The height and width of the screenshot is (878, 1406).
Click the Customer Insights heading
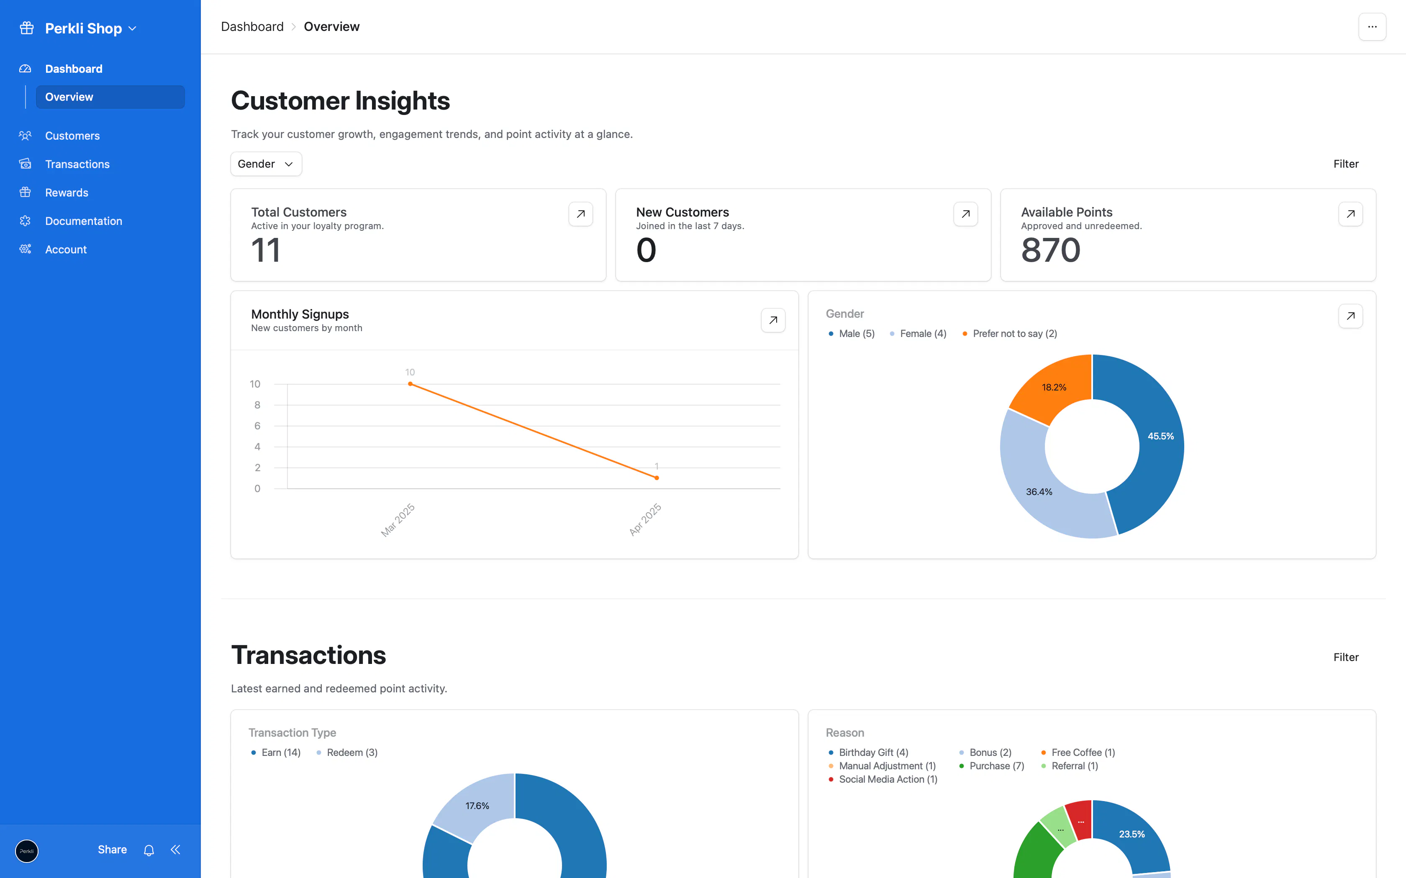coord(341,100)
